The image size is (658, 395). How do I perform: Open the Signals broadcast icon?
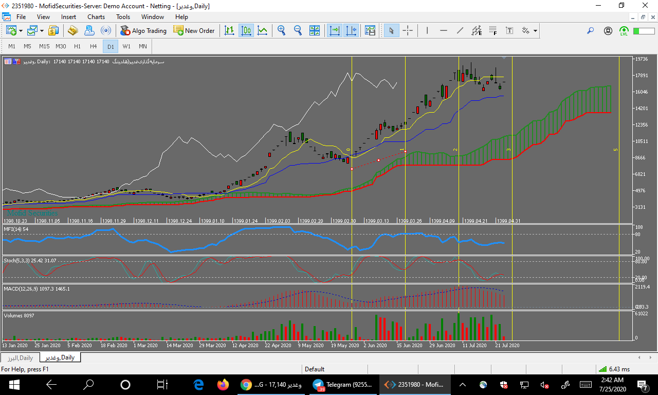pyautogui.click(x=105, y=31)
